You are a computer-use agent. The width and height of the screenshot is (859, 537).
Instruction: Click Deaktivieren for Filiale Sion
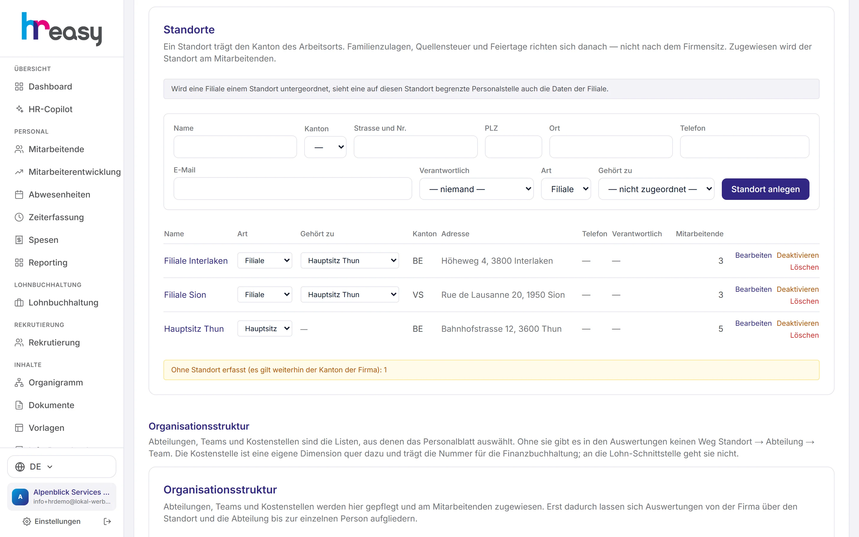[798, 289]
